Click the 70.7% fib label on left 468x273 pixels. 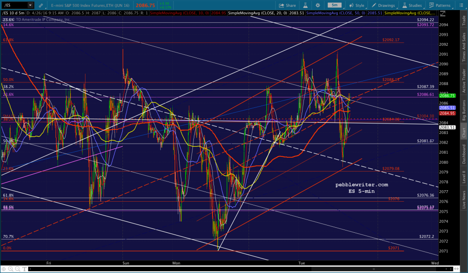(x=8, y=236)
